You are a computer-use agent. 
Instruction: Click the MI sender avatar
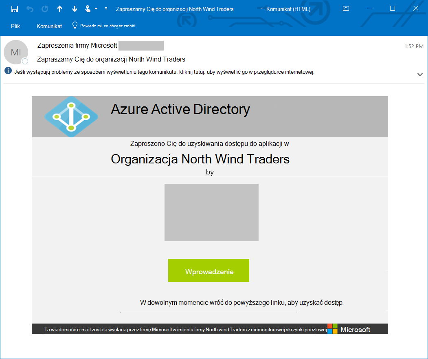[x=16, y=52]
